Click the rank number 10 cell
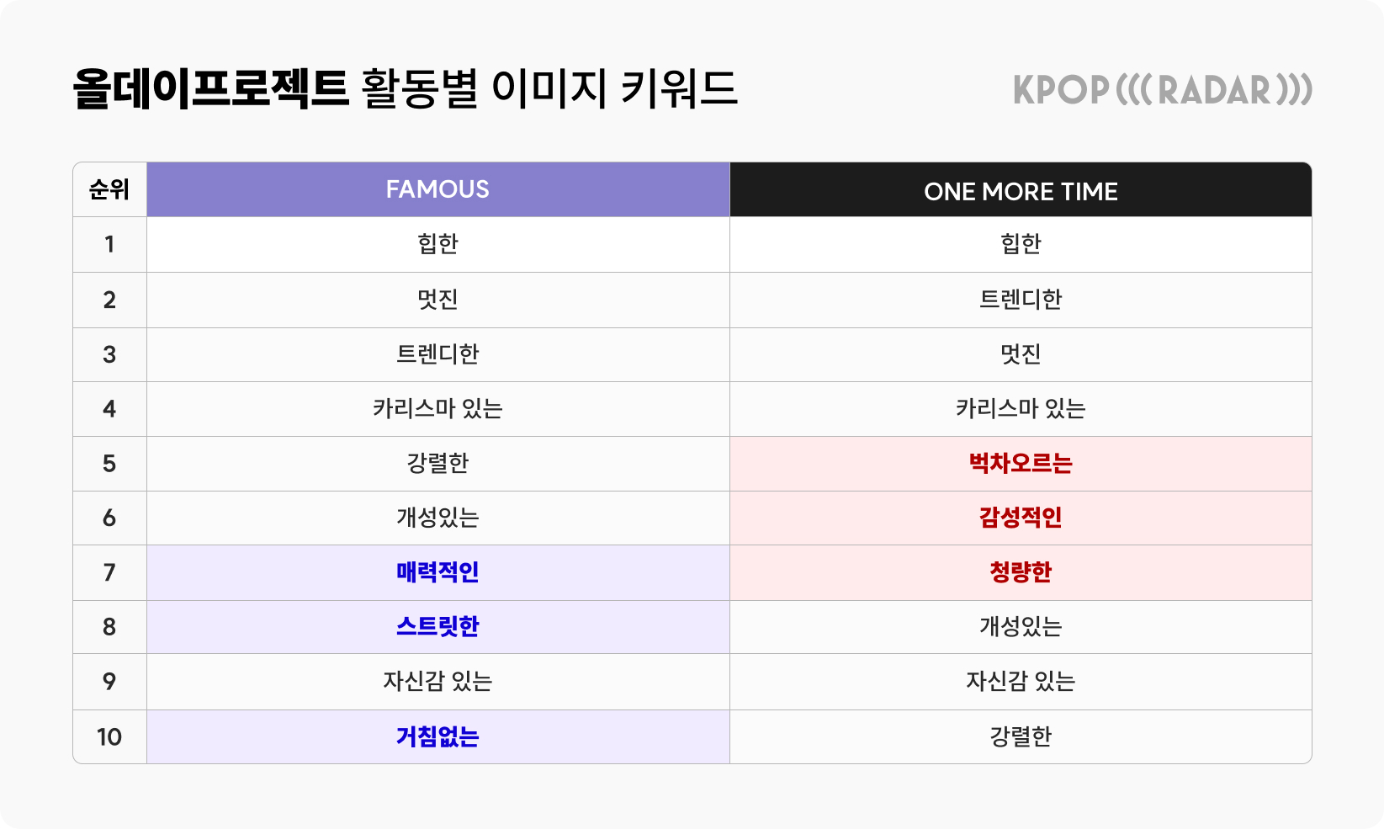This screenshot has width=1384, height=829. [x=109, y=736]
